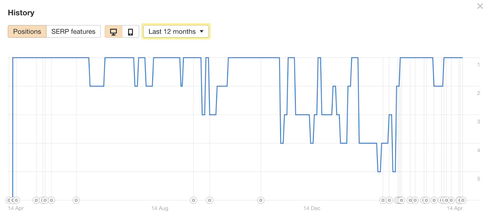Click the rightmost SERP marker near 14 Apr
The width and height of the screenshot is (486, 220).
pyautogui.click(x=463, y=200)
